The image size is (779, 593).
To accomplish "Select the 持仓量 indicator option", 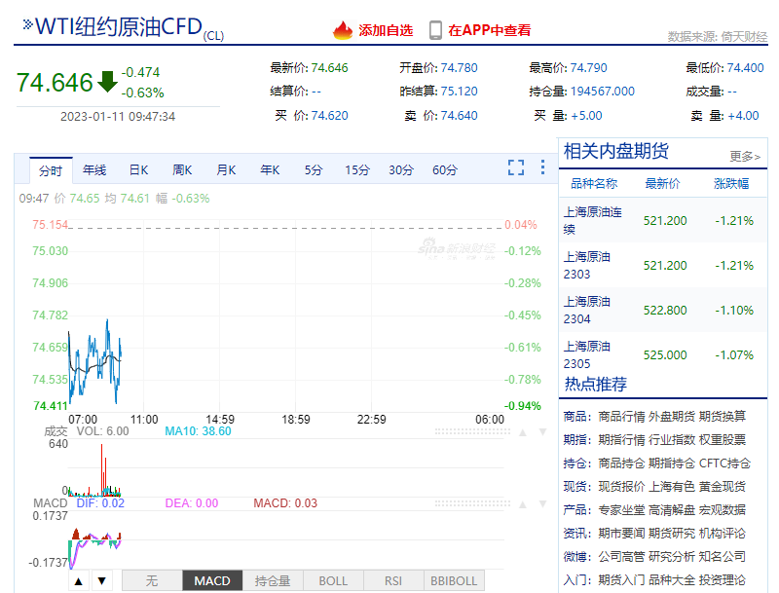I will pyautogui.click(x=273, y=580).
